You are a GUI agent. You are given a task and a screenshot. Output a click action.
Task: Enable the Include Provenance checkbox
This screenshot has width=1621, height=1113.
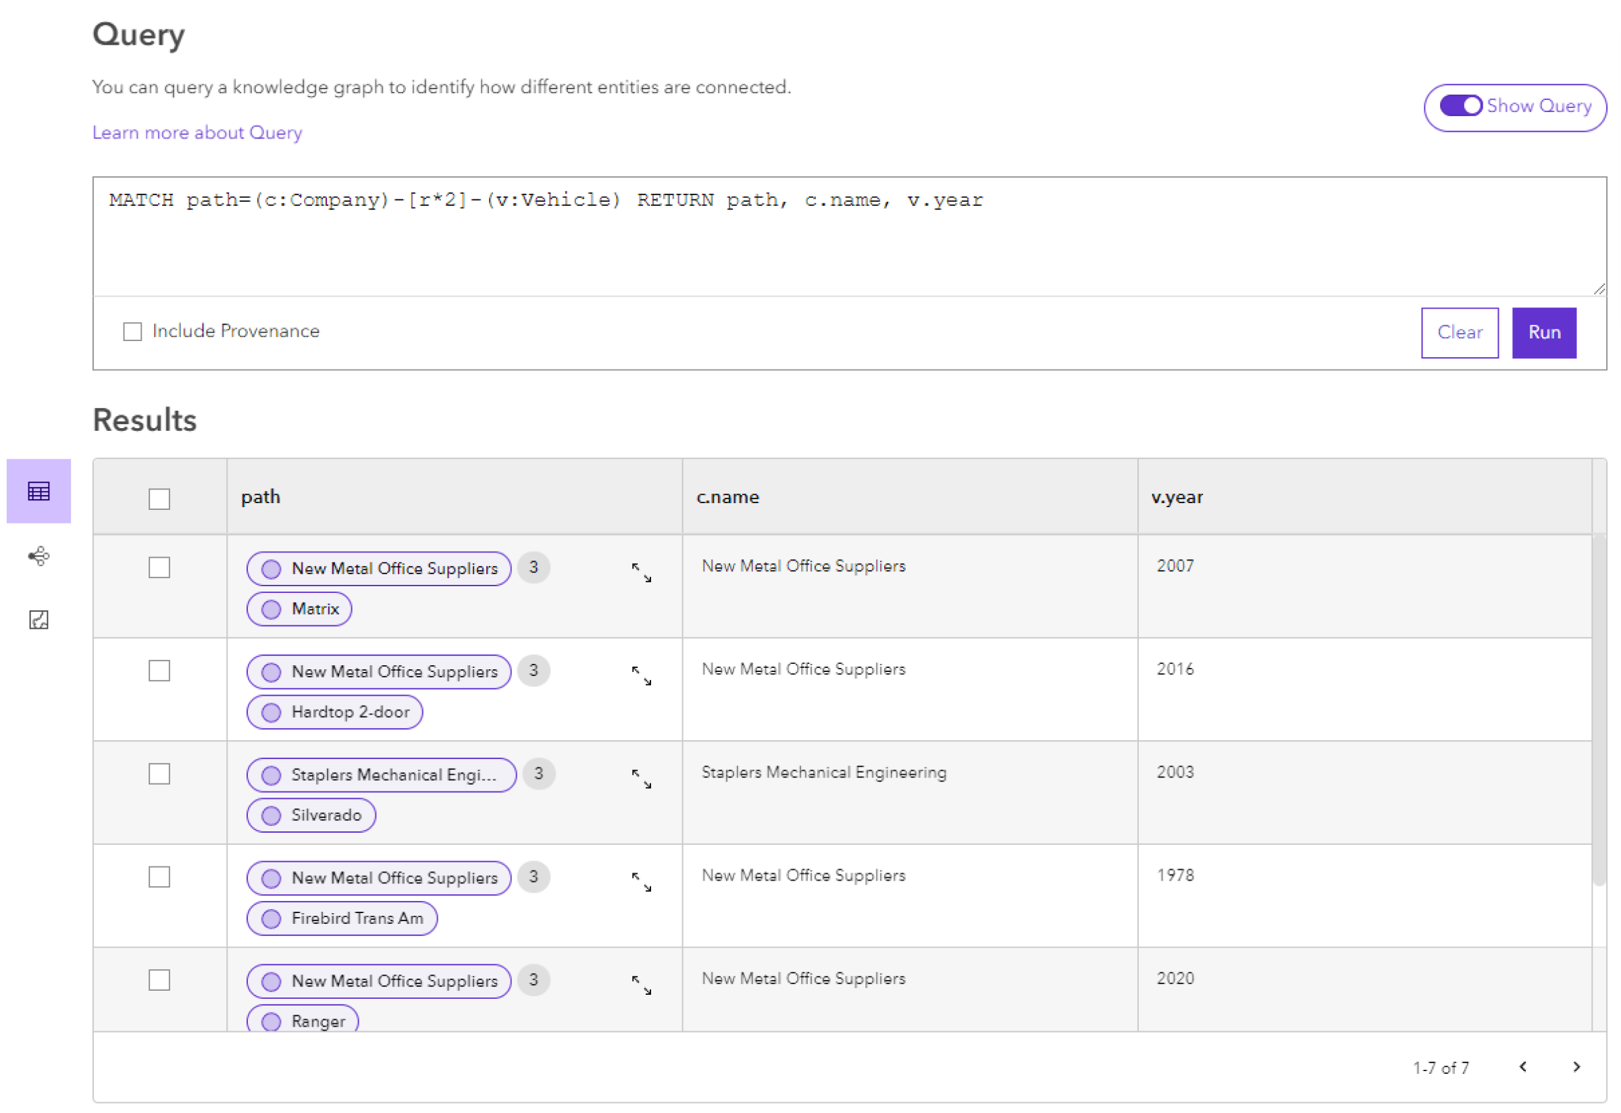pos(133,331)
